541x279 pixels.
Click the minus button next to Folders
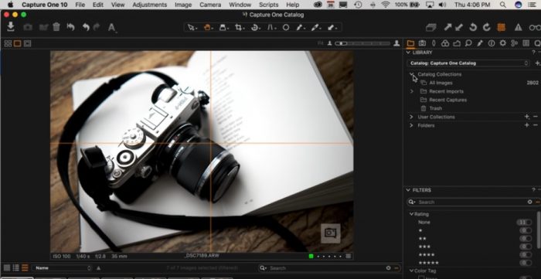[x=536, y=125]
